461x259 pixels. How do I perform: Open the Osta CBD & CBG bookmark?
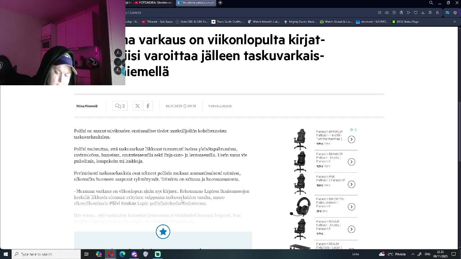[x=192, y=22]
